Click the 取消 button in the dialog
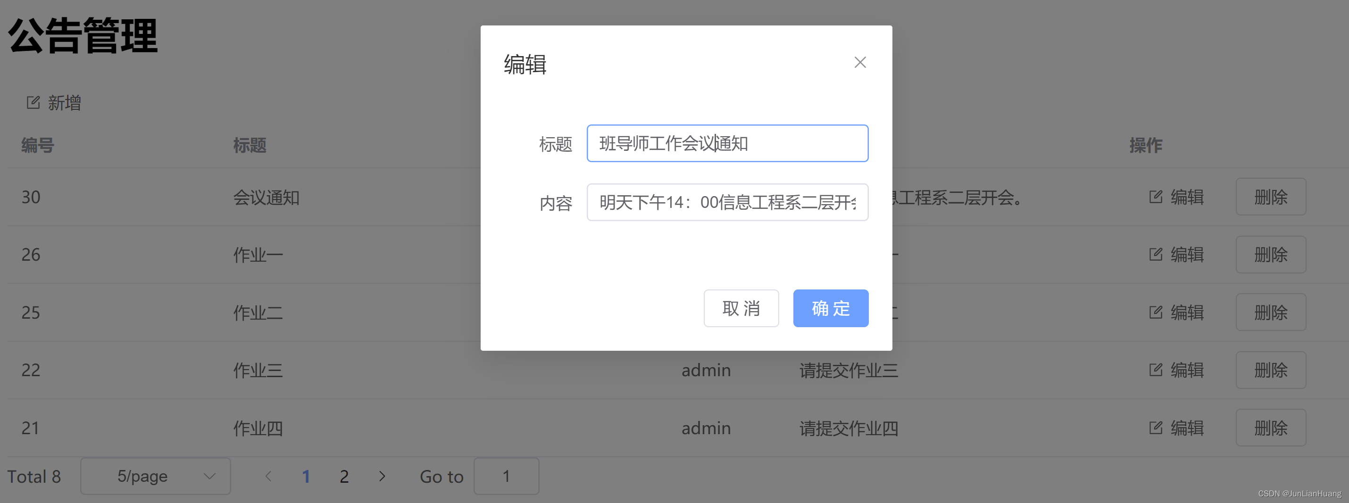 741,308
